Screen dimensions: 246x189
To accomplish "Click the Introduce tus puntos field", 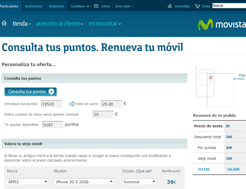I will [x=51, y=104].
